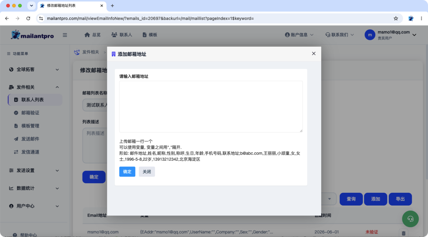The height and width of the screenshot is (237, 428).
Task: Click the site info icon in address bar
Action: point(41,18)
